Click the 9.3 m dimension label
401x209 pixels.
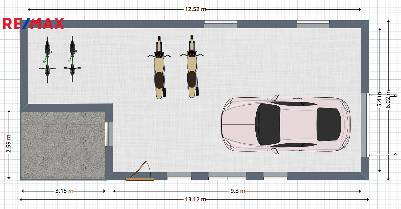(238, 191)
